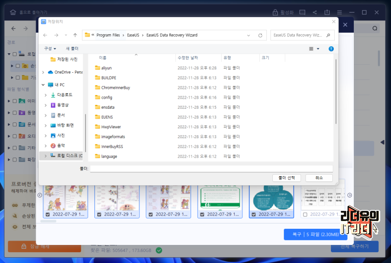The image size is (391, 263).
Task: Uncheck the fourth thumbnail's checkbox
Action: (202, 214)
